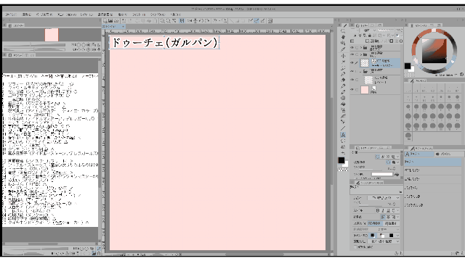Click the diagonal line icon in command bar
The image size is (465, 261).
pyautogui.click(x=232, y=21)
